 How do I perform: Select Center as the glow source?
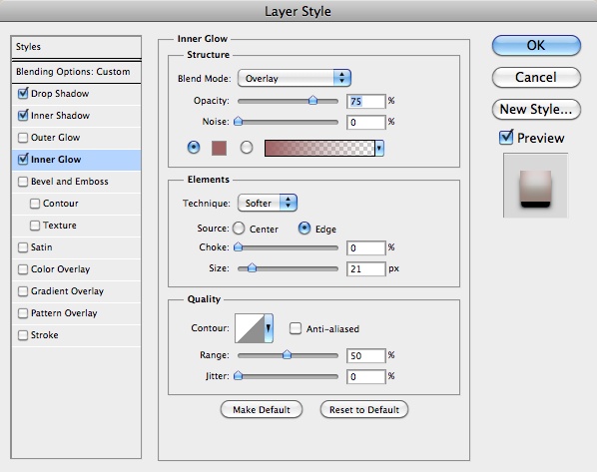(239, 229)
